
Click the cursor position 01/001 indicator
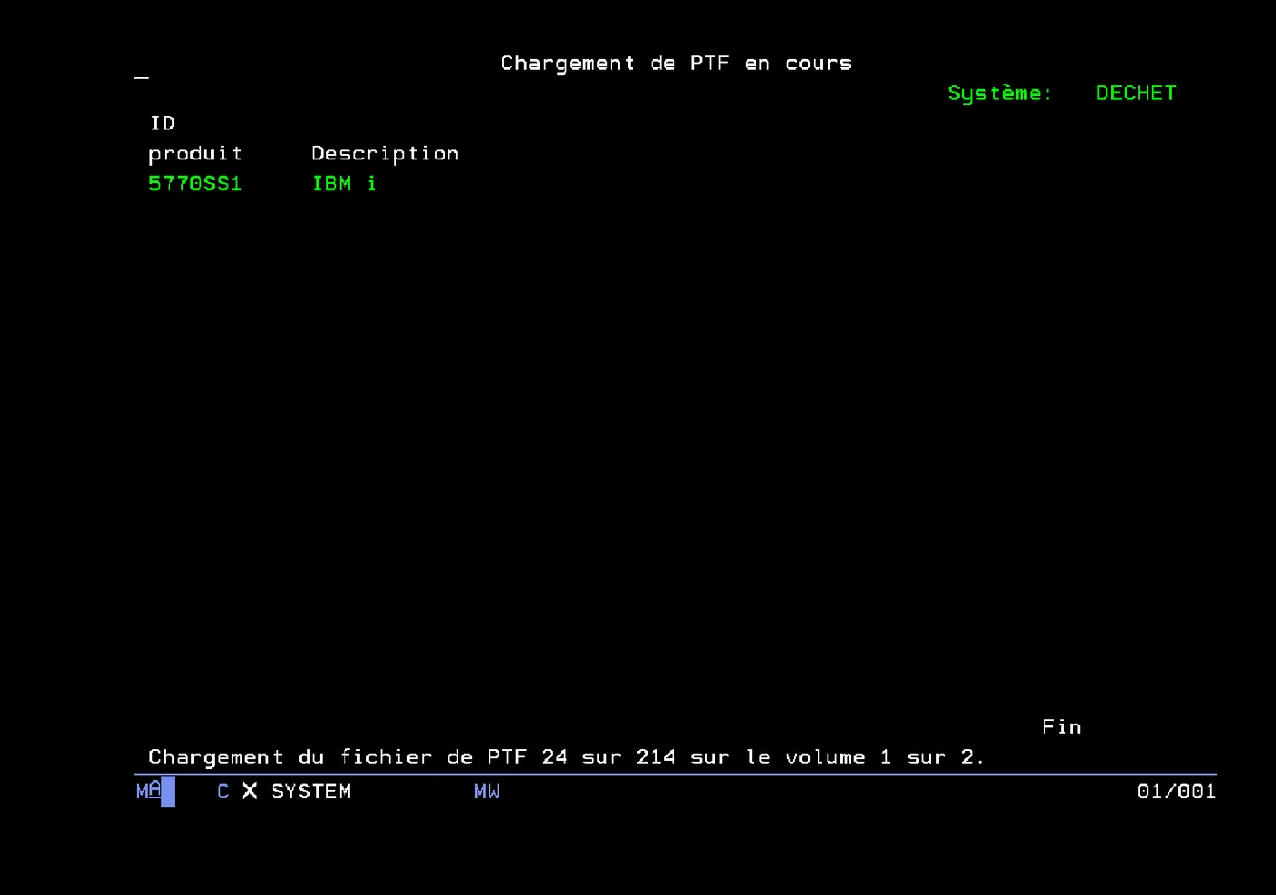tap(1176, 791)
